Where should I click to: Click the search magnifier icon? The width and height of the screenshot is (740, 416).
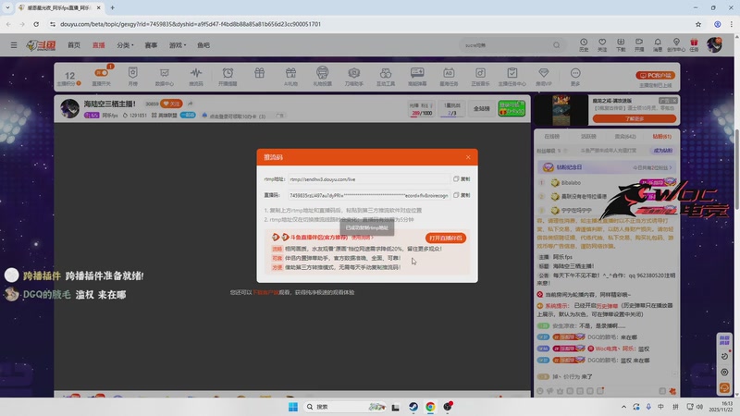(557, 45)
